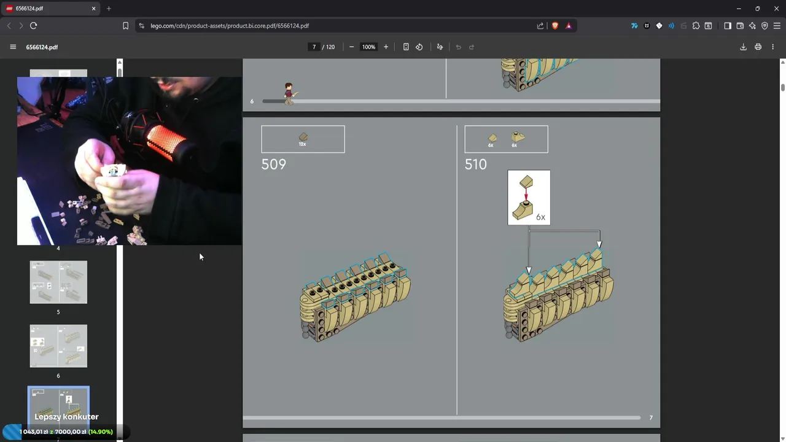Click the total pages '/ 120' text
Screen dimensions: 786x442
[x=329, y=47]
